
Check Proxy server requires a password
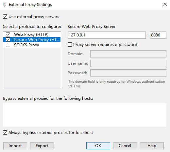[70, 45]
